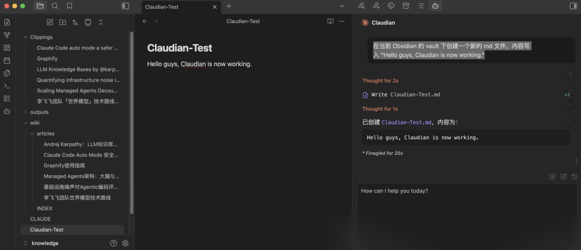
Task: Open Claudian-Test.md link in chat reply
Action: tap(407, 122)
